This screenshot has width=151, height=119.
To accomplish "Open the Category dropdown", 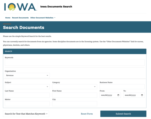I will click(x=75, y=87).
